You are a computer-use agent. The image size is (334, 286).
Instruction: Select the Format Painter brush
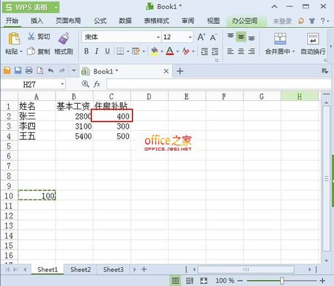click(63, 38)
